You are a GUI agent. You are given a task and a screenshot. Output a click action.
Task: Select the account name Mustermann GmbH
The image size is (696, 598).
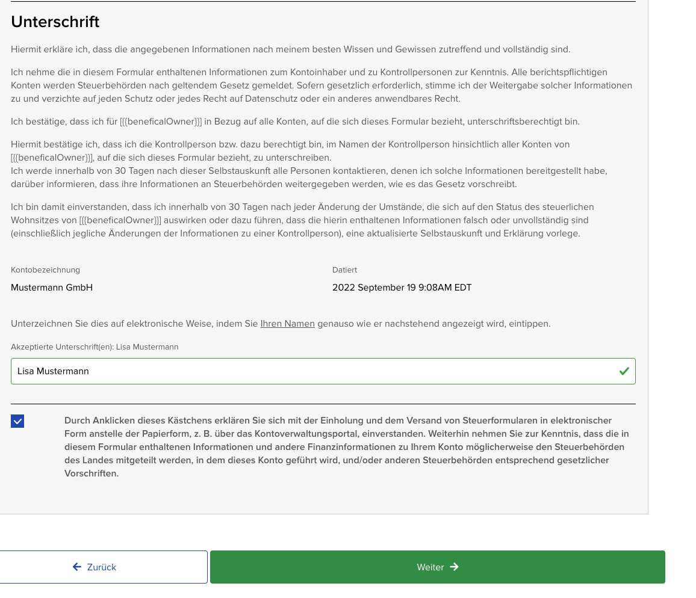(52, 288)
